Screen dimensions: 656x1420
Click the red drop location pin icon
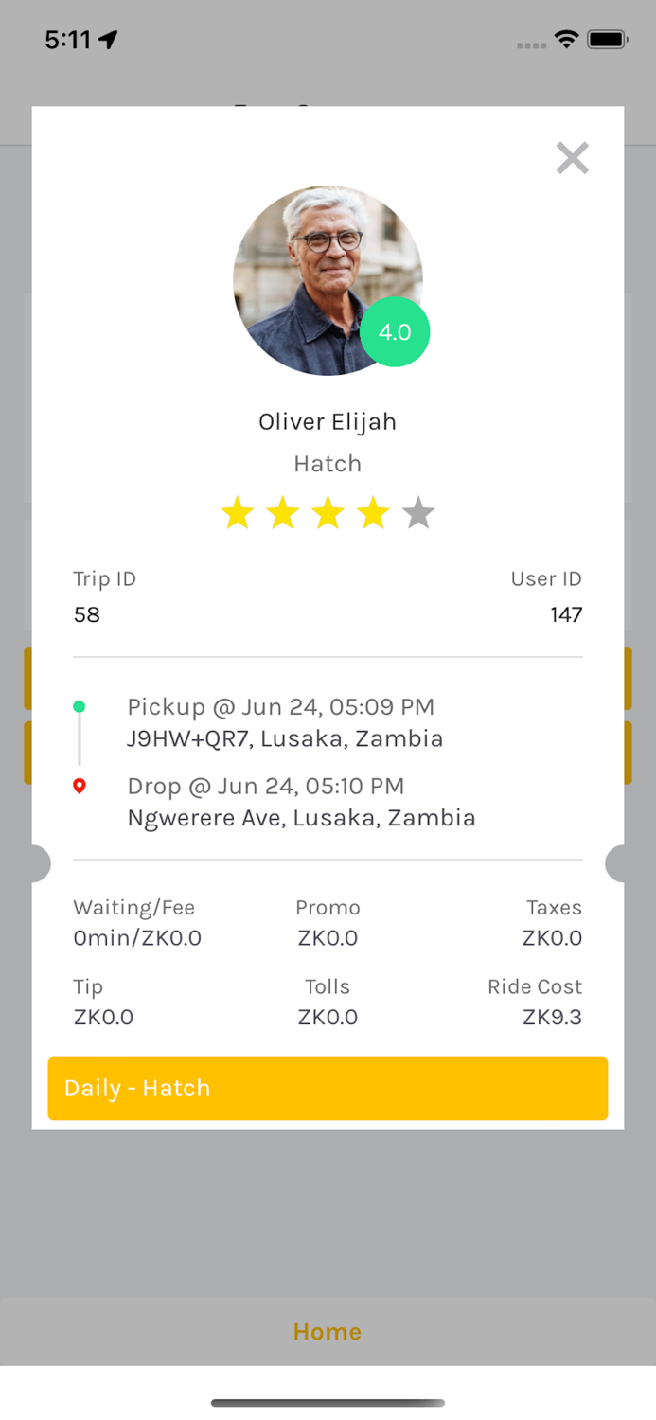[80, 785]
